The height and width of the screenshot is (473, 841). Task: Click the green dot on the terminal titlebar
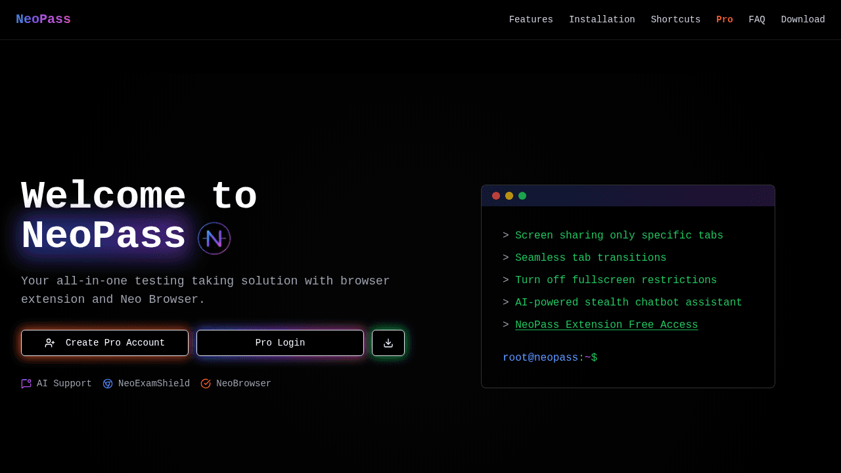[x=522, y=195]
